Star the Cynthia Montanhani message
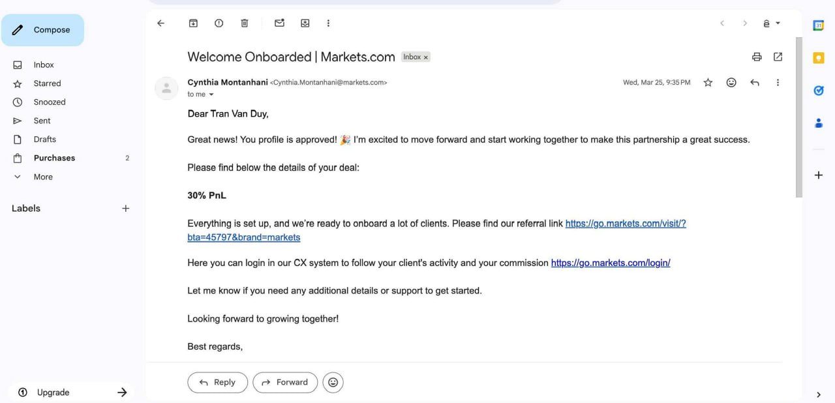The width and height of the screenshot is (835, 403). (x=708, y=83)
